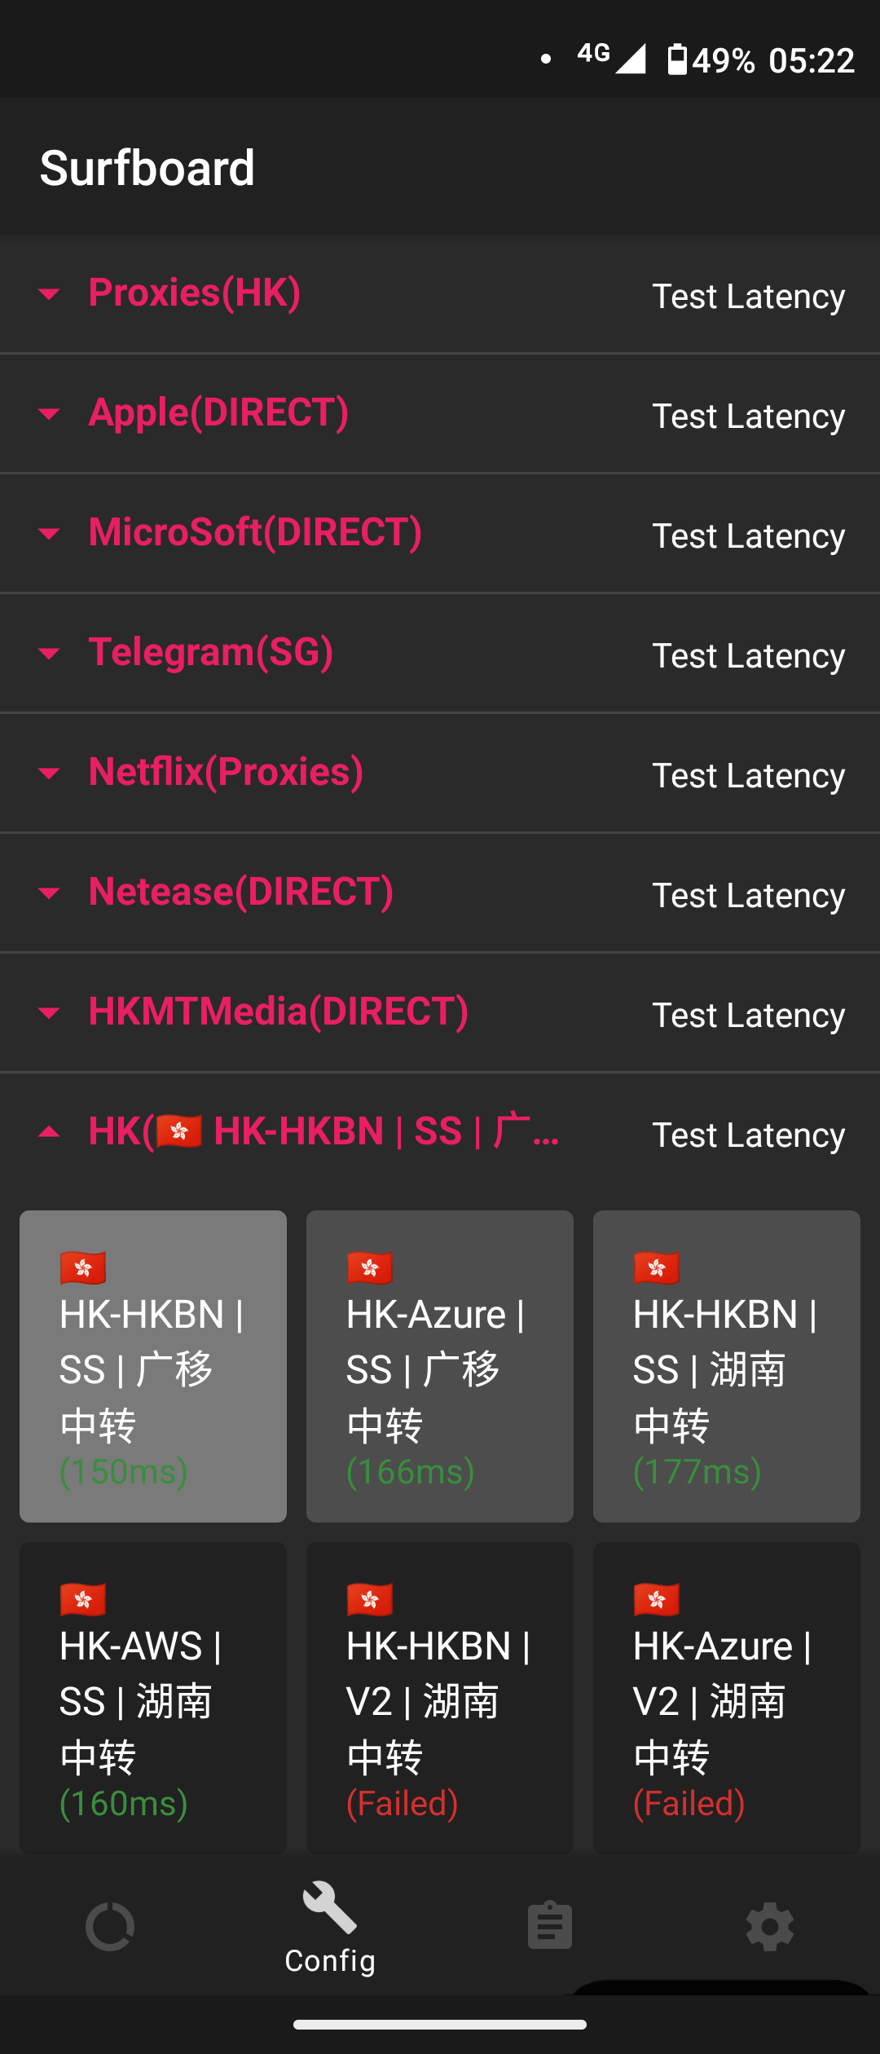The height and width of the screenshot is (2054, 880).
Task: Select HK-AWS SS 湖南中转 proxy (160ms)
Action: [153, 1697]
